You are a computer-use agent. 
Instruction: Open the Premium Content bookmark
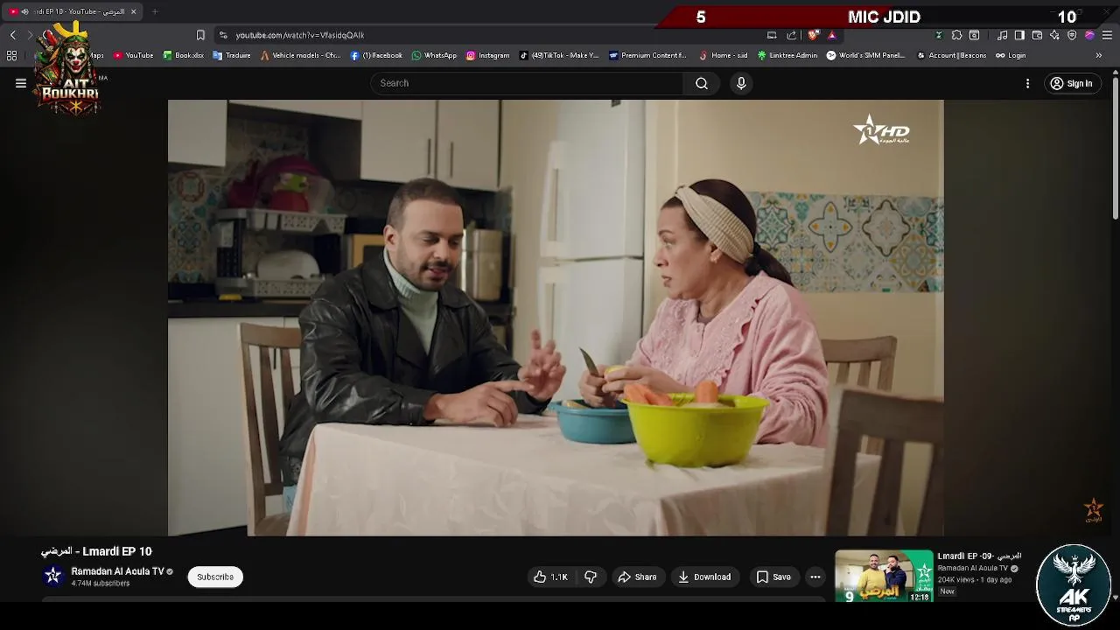click(647, 55)
